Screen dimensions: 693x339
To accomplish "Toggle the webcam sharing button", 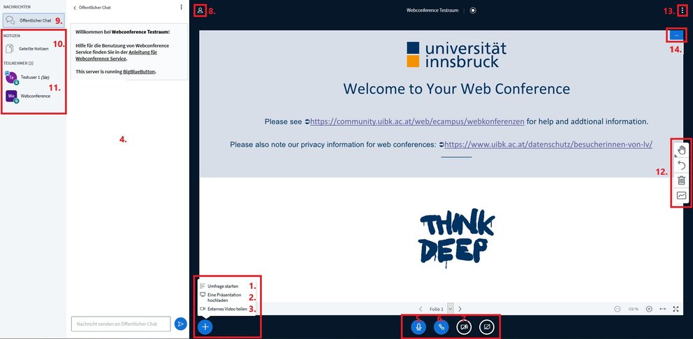I will pos(465,326).
